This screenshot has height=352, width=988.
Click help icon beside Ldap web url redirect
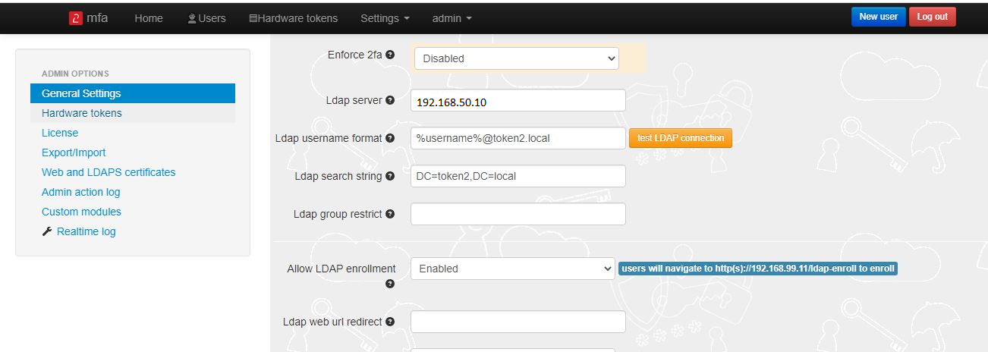[390, 322]
